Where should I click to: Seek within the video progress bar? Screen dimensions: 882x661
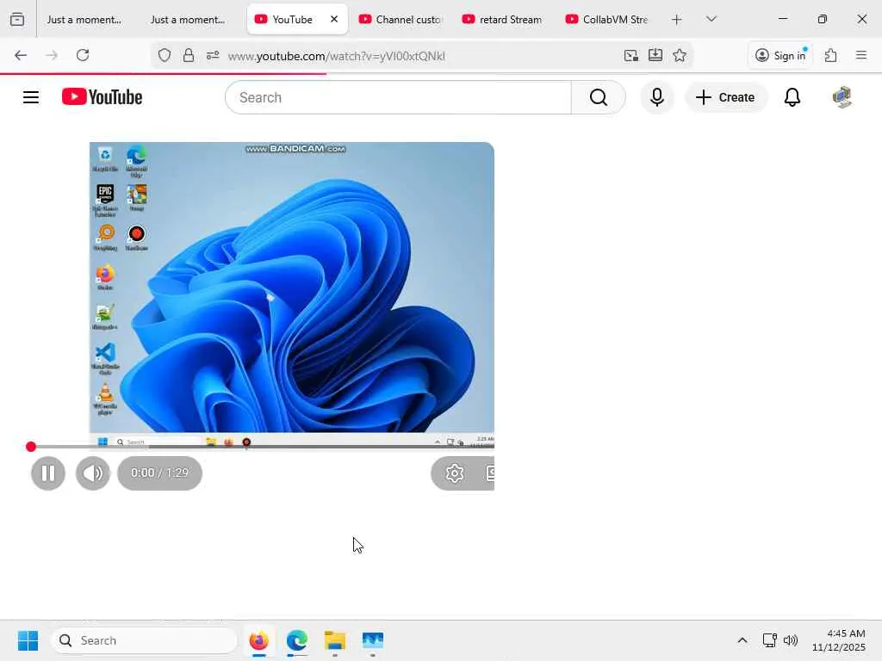(262, 447)
